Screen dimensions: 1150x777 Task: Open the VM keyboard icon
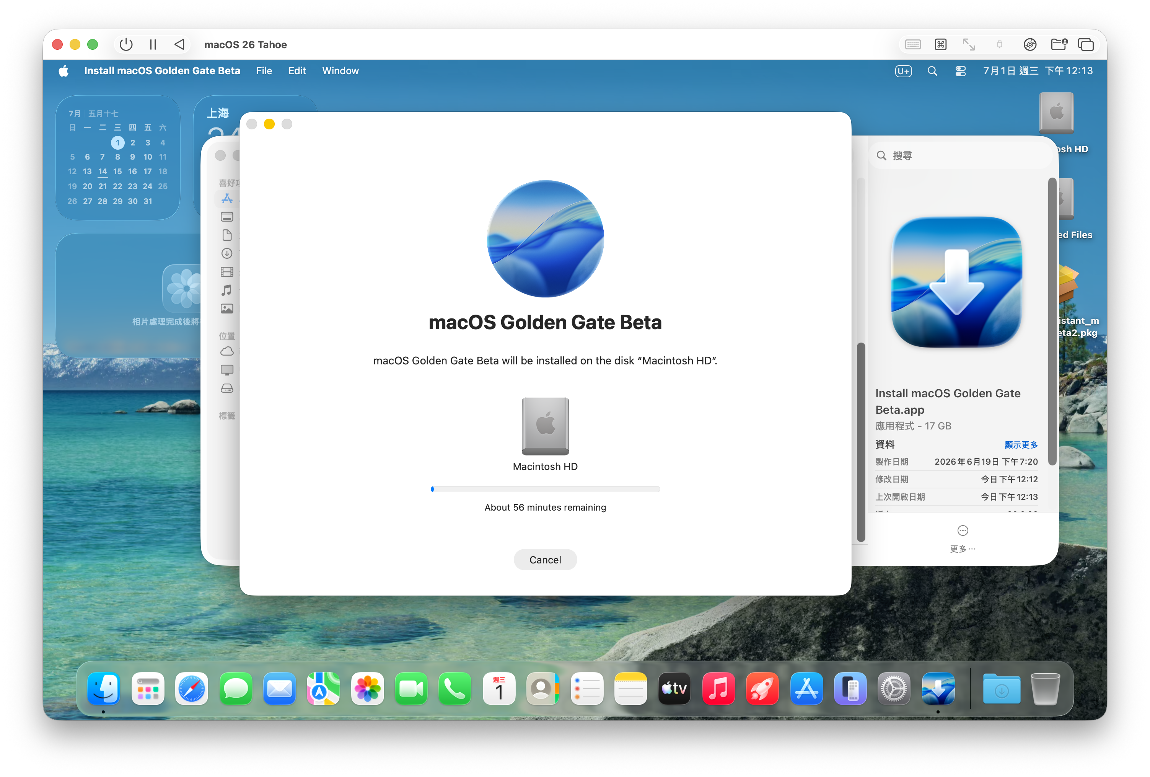click(912, 44)
